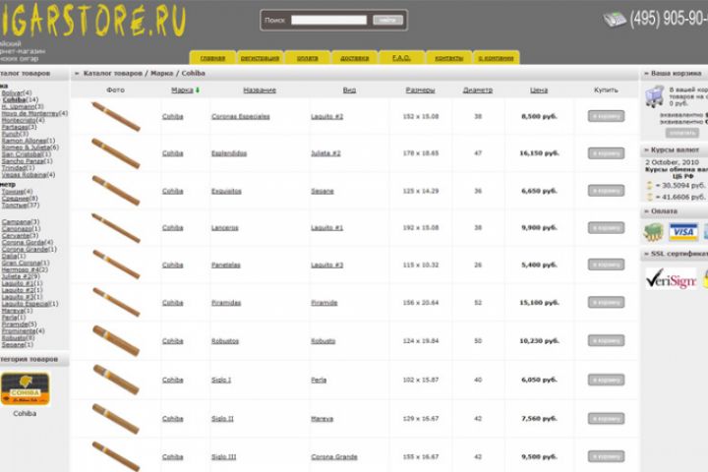The height and width of the screenshot is (472, 708).
Task: Click the search input field
Action: (328, 20)
